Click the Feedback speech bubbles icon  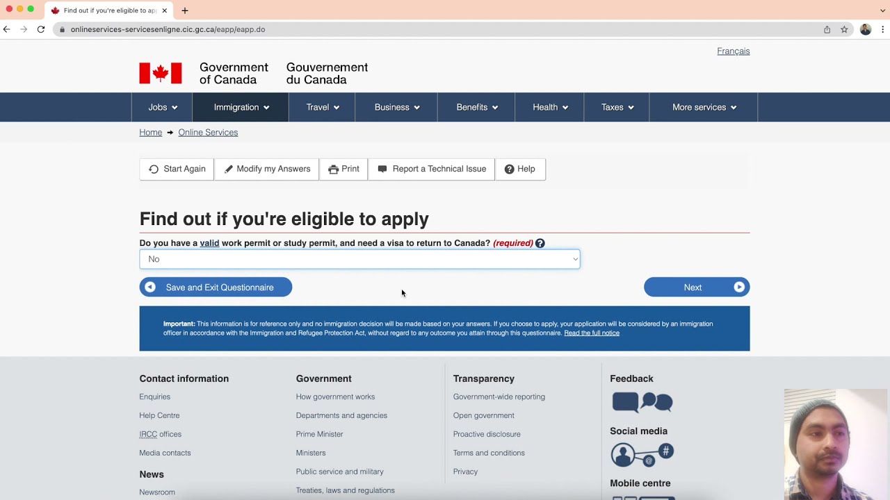tap(642, 402)
